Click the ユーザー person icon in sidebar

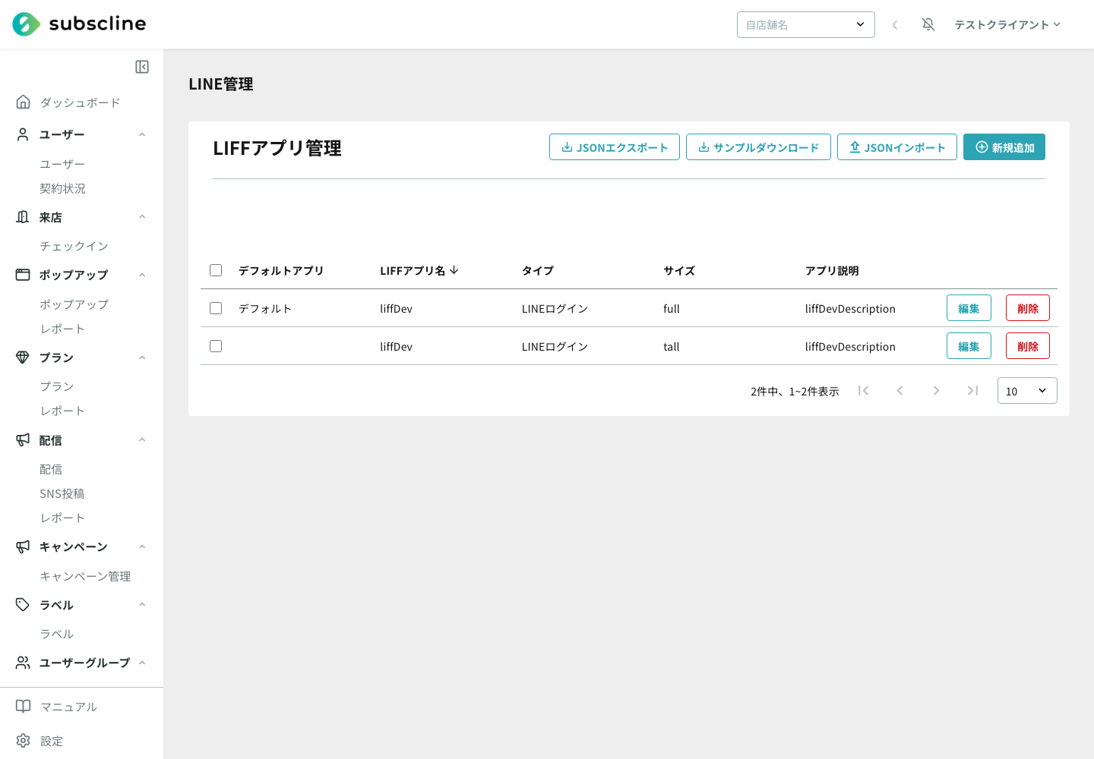(x=24, y=134)
